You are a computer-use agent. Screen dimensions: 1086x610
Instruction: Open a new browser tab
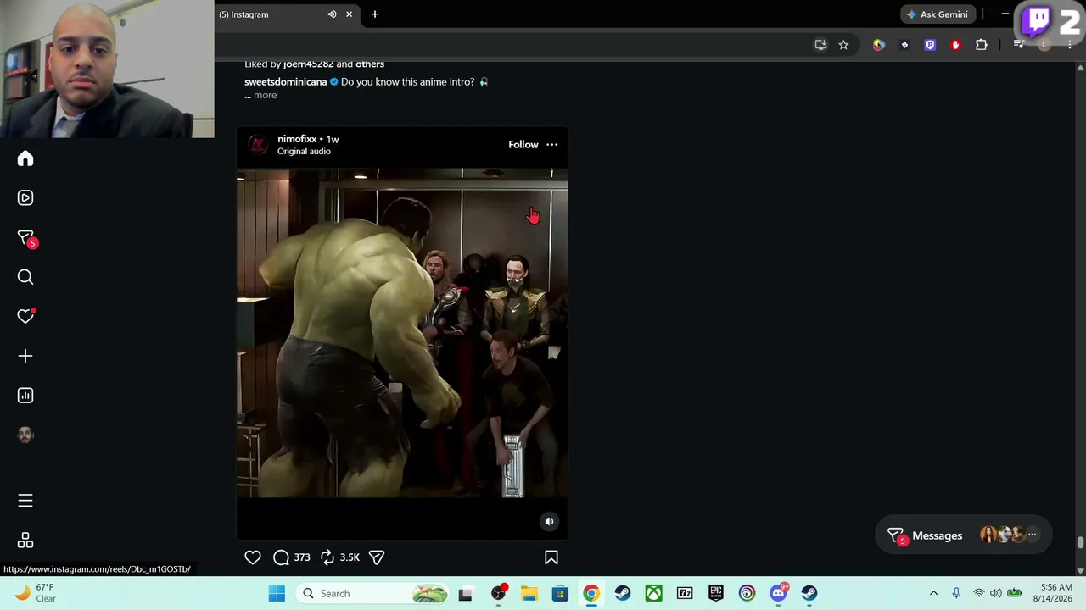(375, 14)
